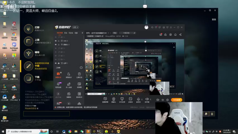Click the Windows taskbar search box
Viewport: 238px width, 134px height.
coord(27,132)
